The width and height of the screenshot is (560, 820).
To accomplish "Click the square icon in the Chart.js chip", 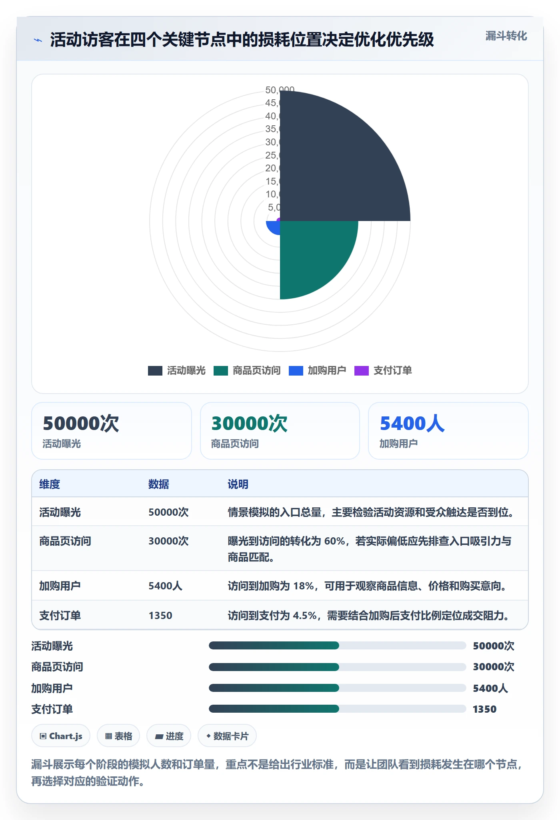I will click(43, 736).
